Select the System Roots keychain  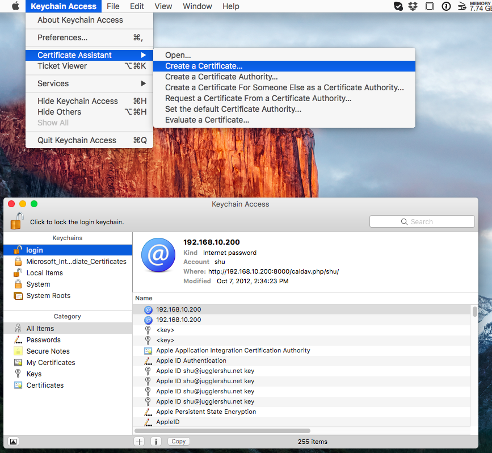68,295
